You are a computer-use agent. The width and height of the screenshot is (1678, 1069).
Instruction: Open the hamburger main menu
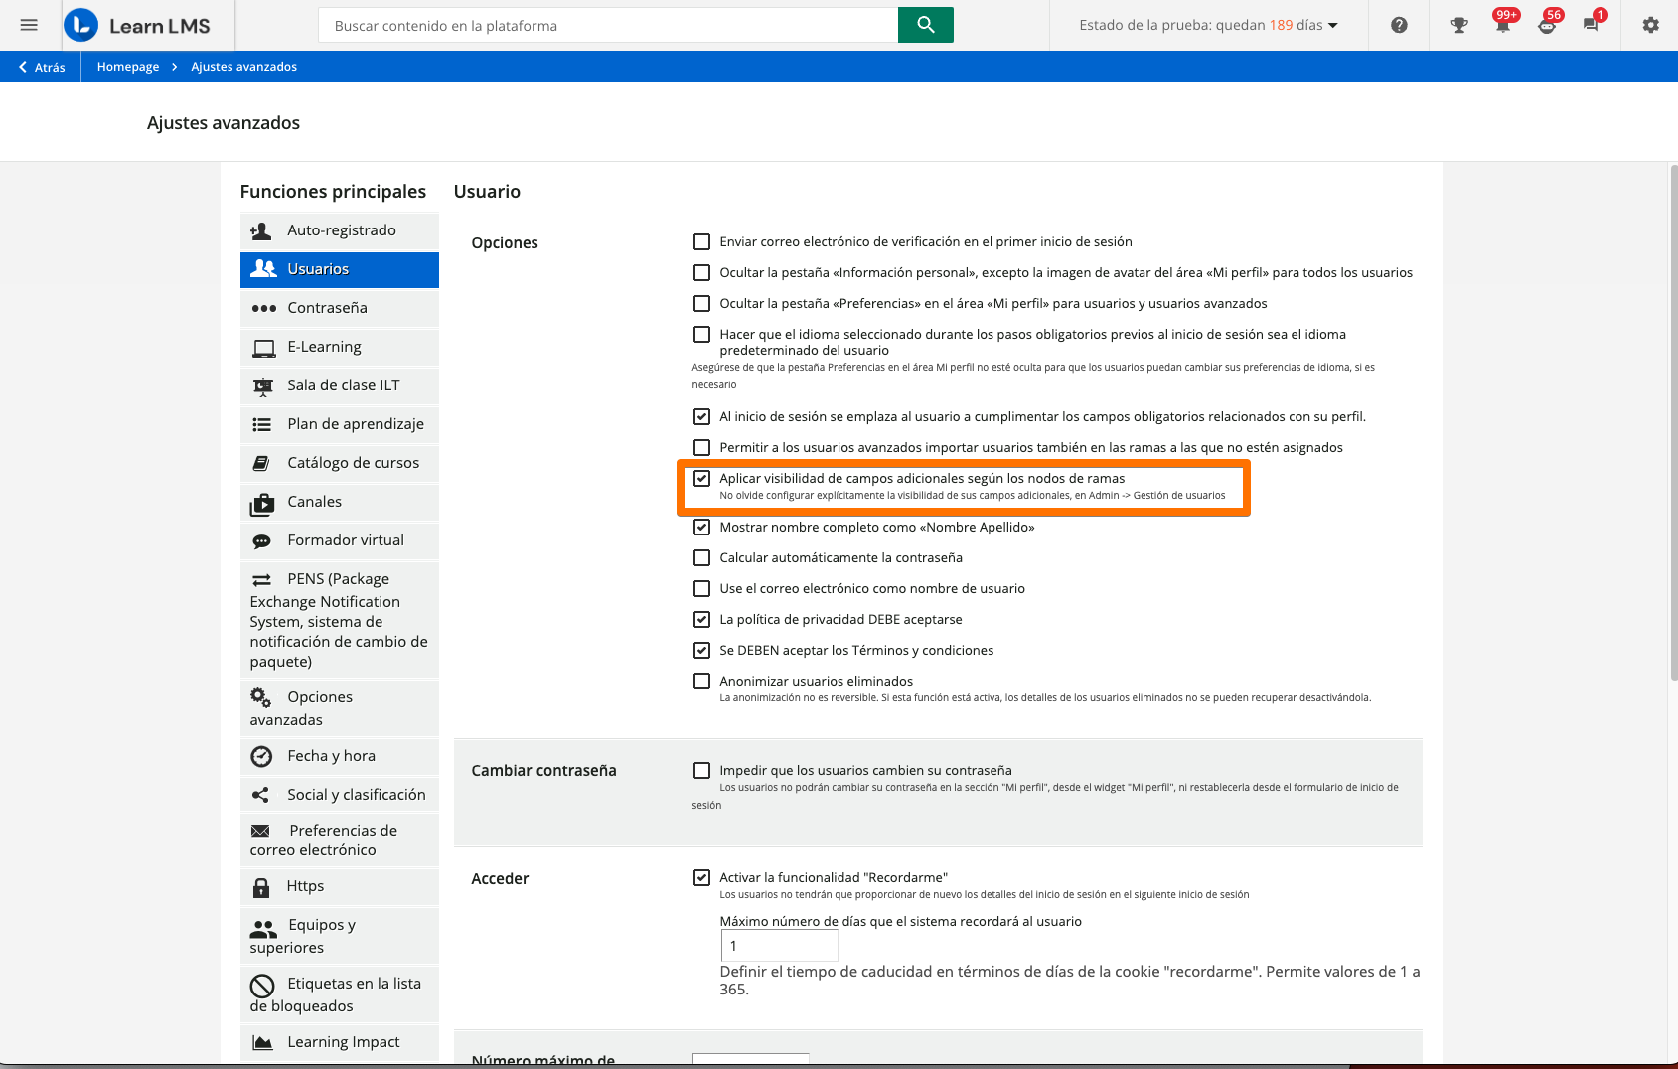click(x=29, y=25)
